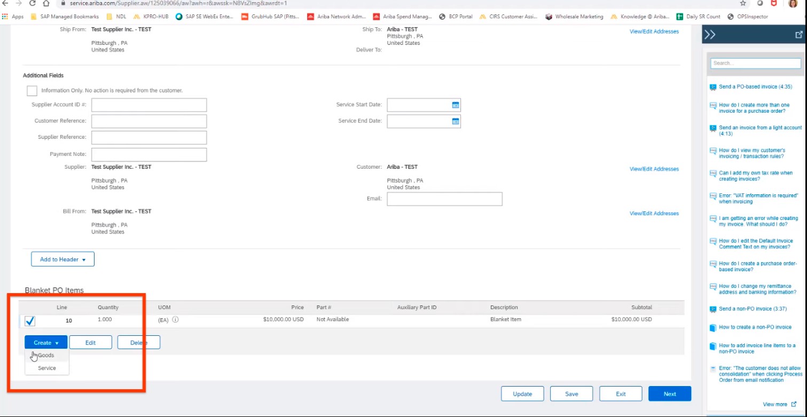
Task: Focus the Customer Reference field
Action: click(x=149, y=121)
